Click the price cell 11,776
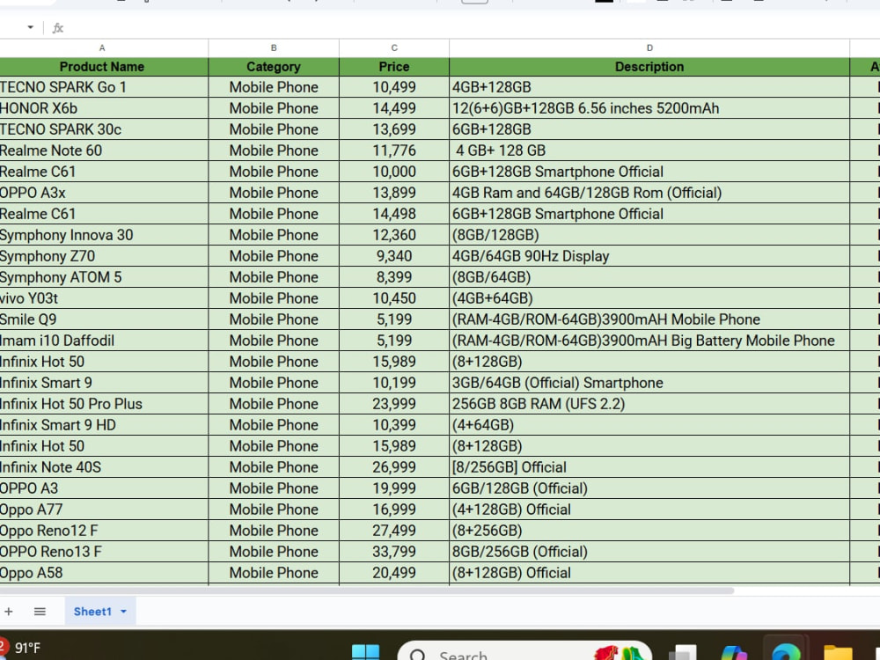 click(x=394, y=150)
